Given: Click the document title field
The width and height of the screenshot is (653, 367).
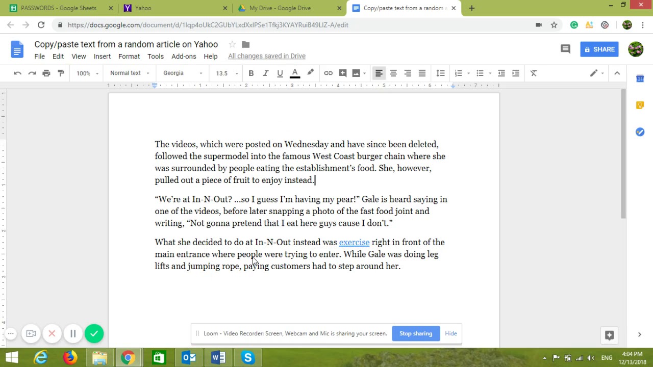Looking at the screenshot, I should click(x=126, y=44).
